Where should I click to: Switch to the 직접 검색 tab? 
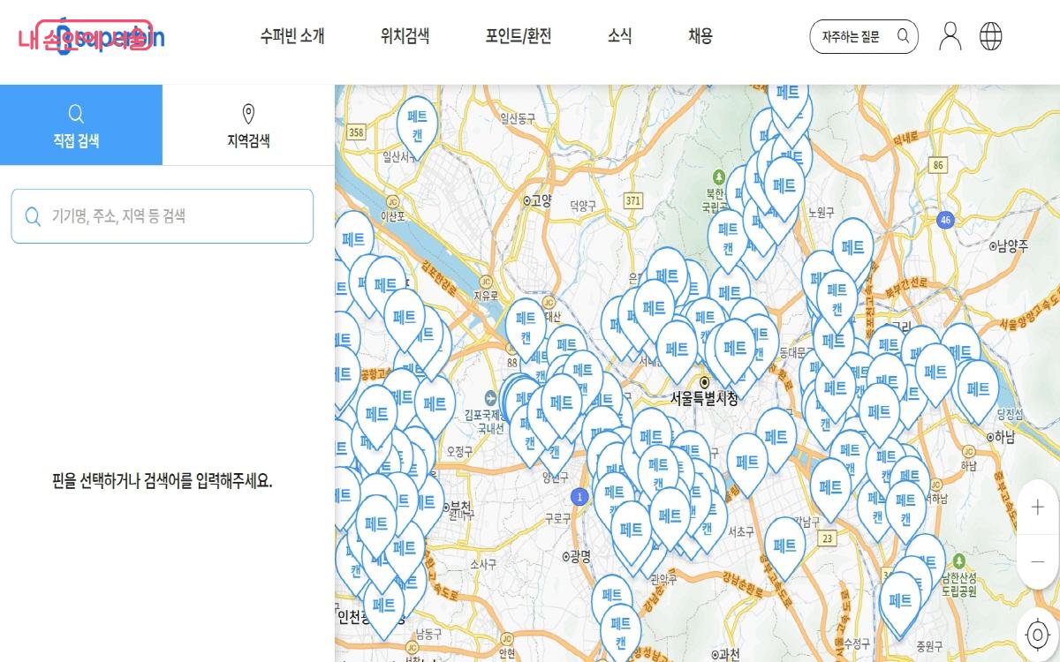point(81,125)
